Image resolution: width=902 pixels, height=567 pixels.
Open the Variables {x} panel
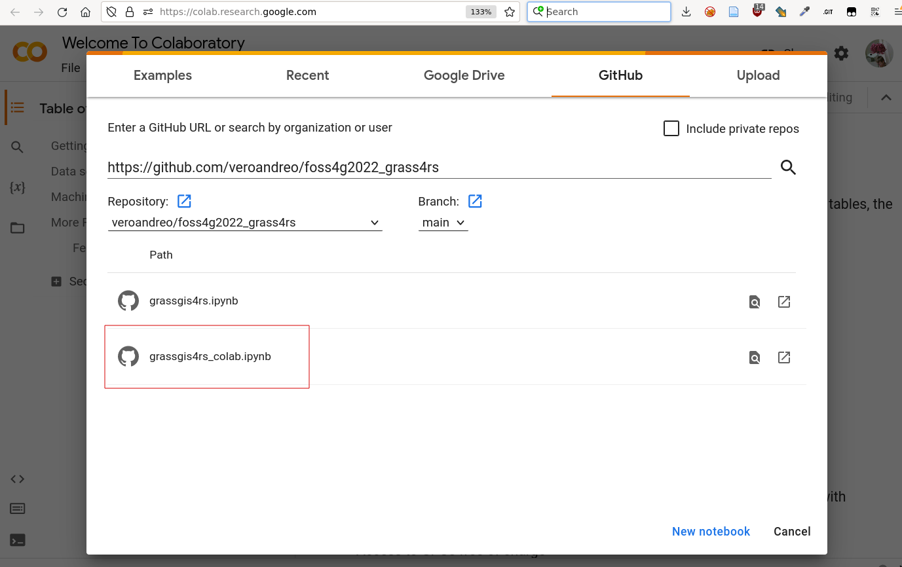(17, 188)
